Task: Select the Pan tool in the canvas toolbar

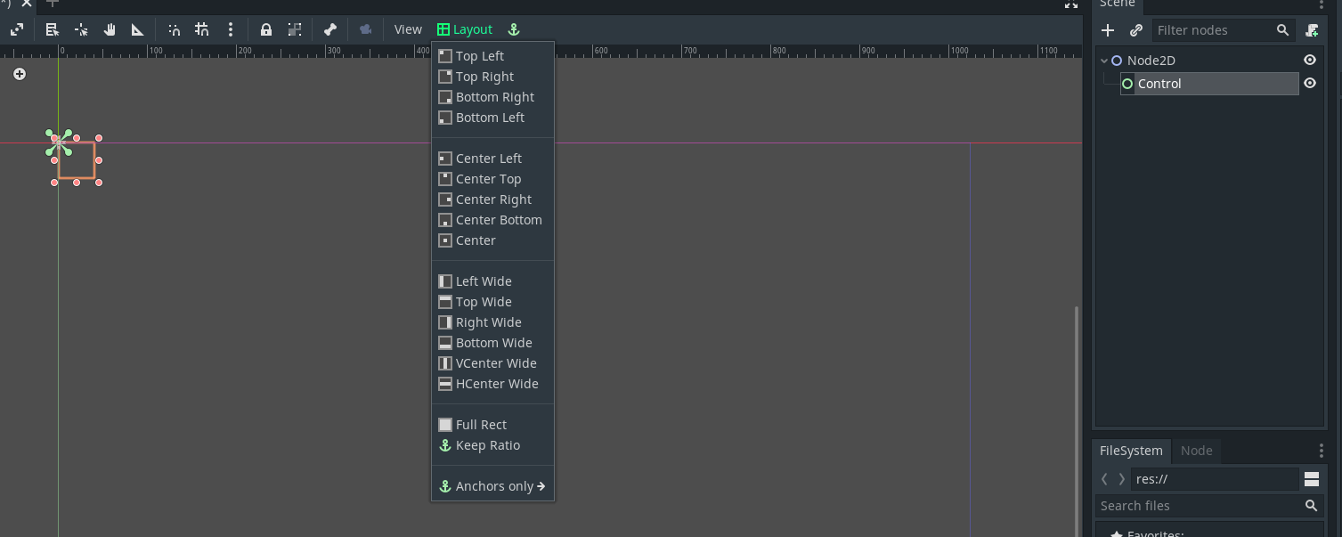Action: (109, 28)
